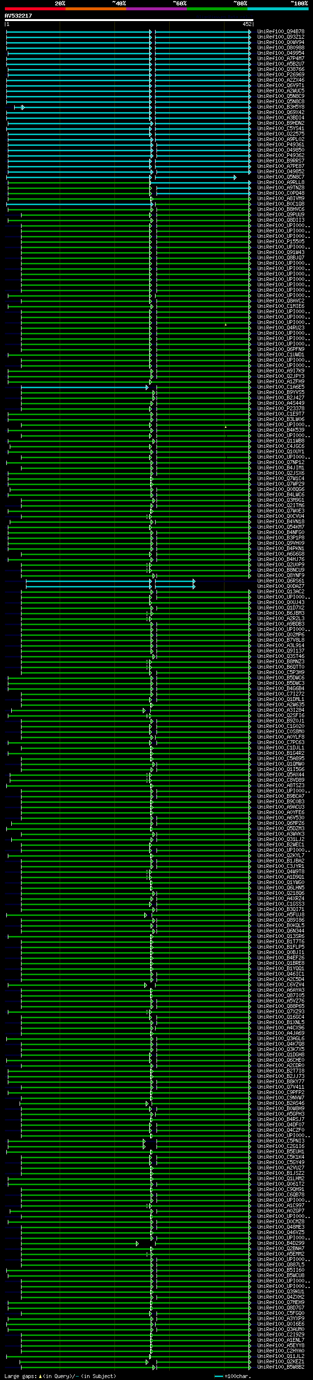Select hit label UniRef100_B9HDN2
Screen dimensions: 313x1380
pos(281,123)
